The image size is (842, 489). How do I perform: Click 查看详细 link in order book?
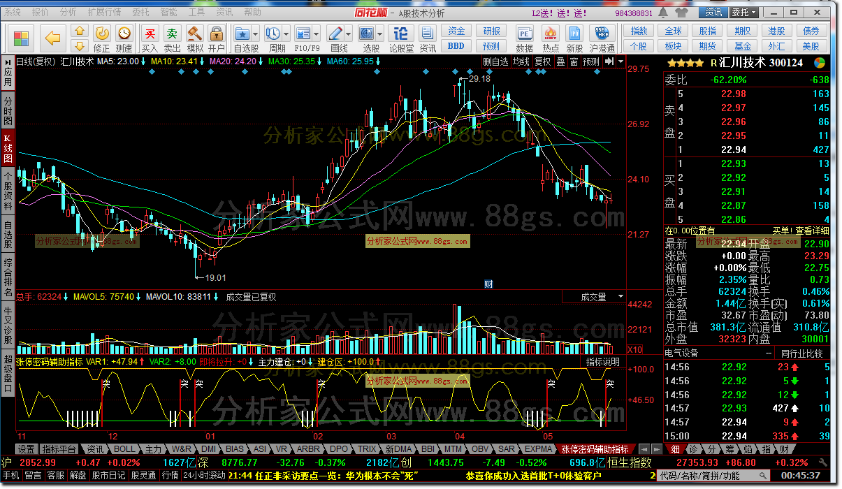[812, 231]
